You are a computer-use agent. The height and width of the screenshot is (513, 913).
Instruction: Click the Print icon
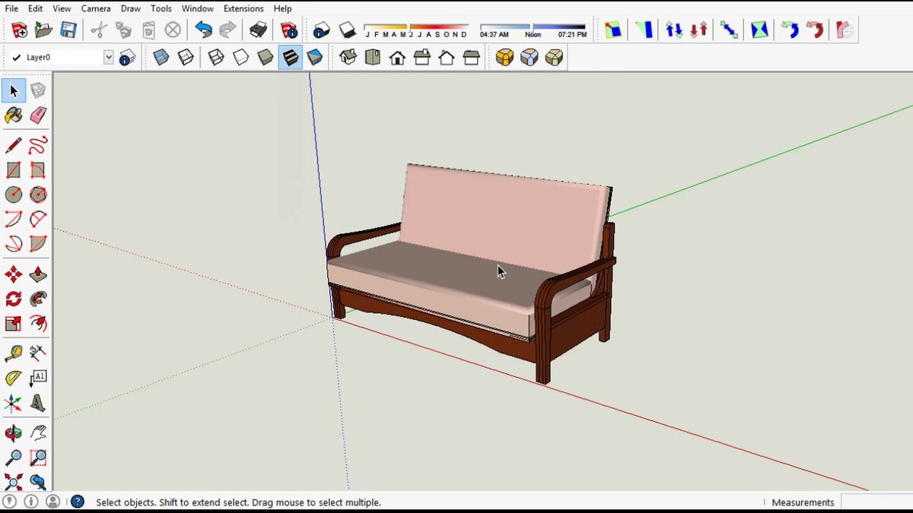point(259,30)
